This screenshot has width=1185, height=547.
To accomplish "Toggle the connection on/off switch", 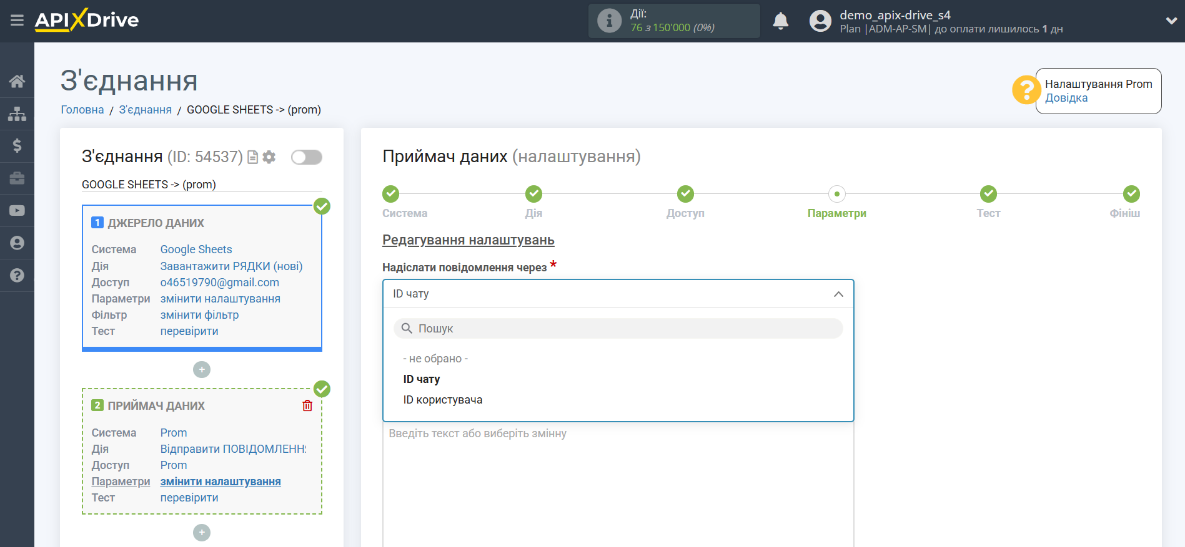I will coord(307,157).
